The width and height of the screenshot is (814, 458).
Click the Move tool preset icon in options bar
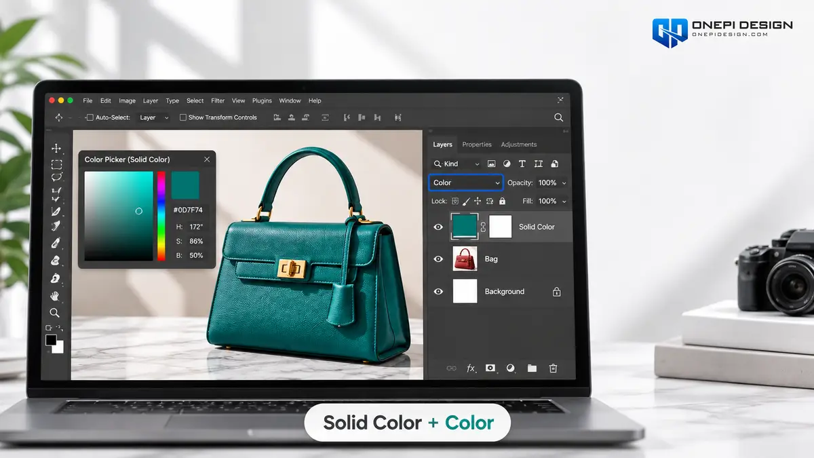point(59,117)
